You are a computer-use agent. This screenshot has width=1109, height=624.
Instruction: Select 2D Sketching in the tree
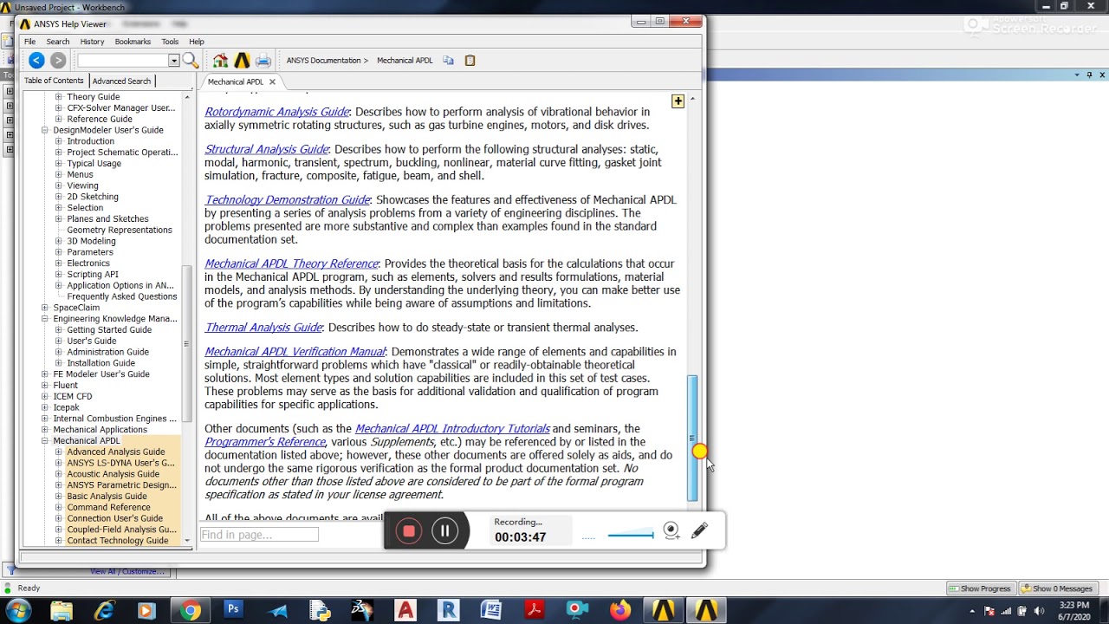point(93,197)
